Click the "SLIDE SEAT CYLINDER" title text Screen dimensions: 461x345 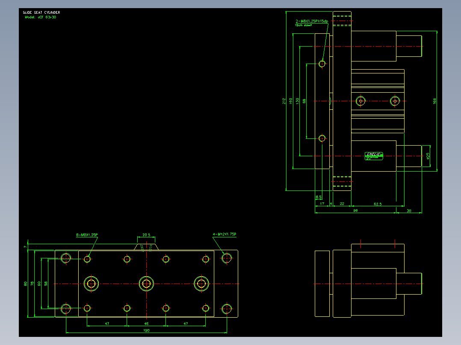pos(41,12)
